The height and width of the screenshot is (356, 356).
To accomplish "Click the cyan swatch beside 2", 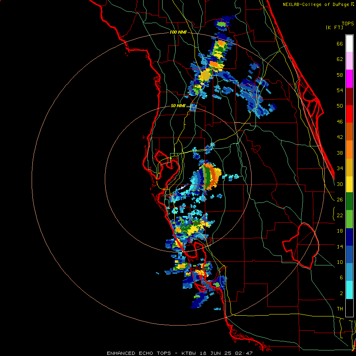I will pyautogui.click(x=349, y=290).
